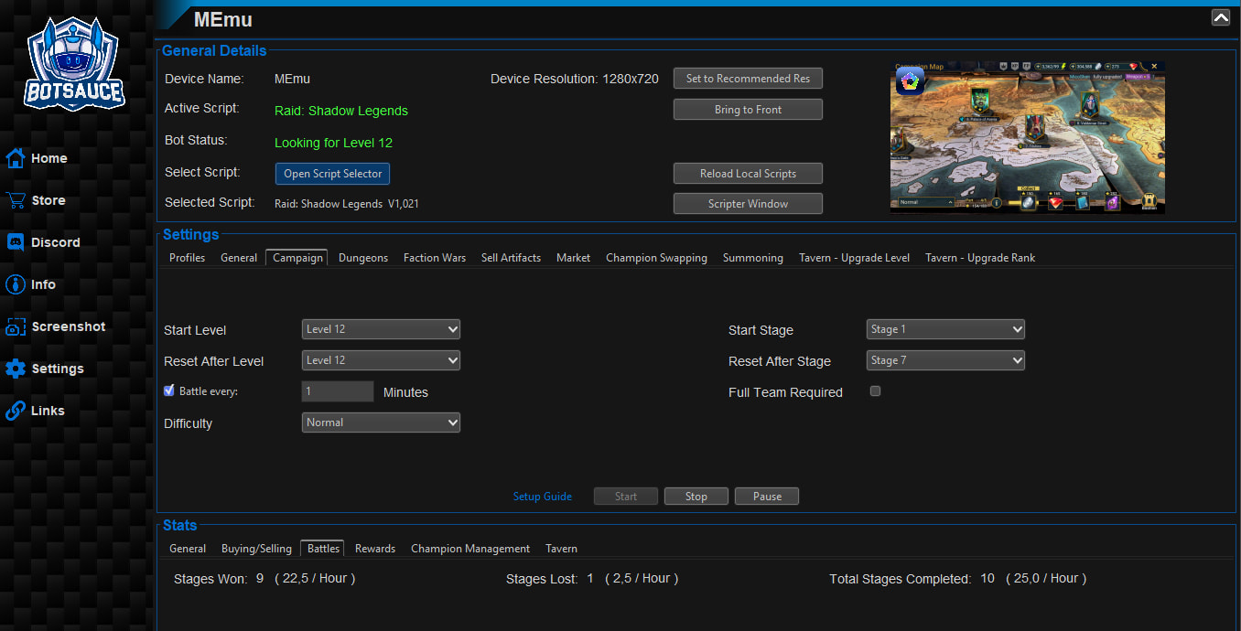
Task: Click the BotSauce robot logo
Action: pyautogui.click(x=74, y=65)
